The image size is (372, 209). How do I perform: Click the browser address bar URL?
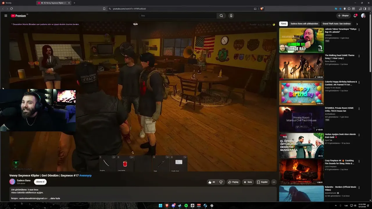coord(129,9)
